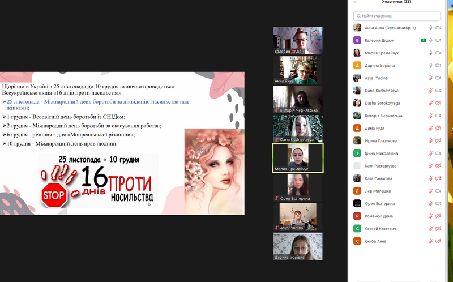Select Asya Yudina video thumbnail
The image size is (453, 282).
[x=298, y=217]
